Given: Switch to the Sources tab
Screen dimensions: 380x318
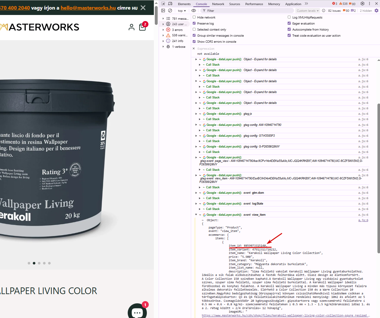Looking at the screenshot, I should (234, 4).
